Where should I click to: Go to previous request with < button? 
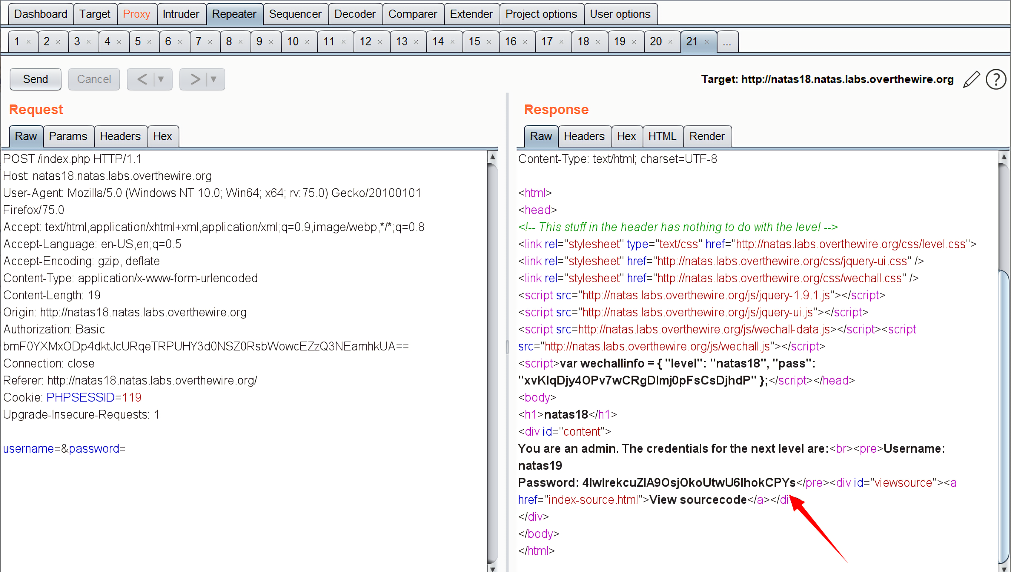click(x=142, y=79)
